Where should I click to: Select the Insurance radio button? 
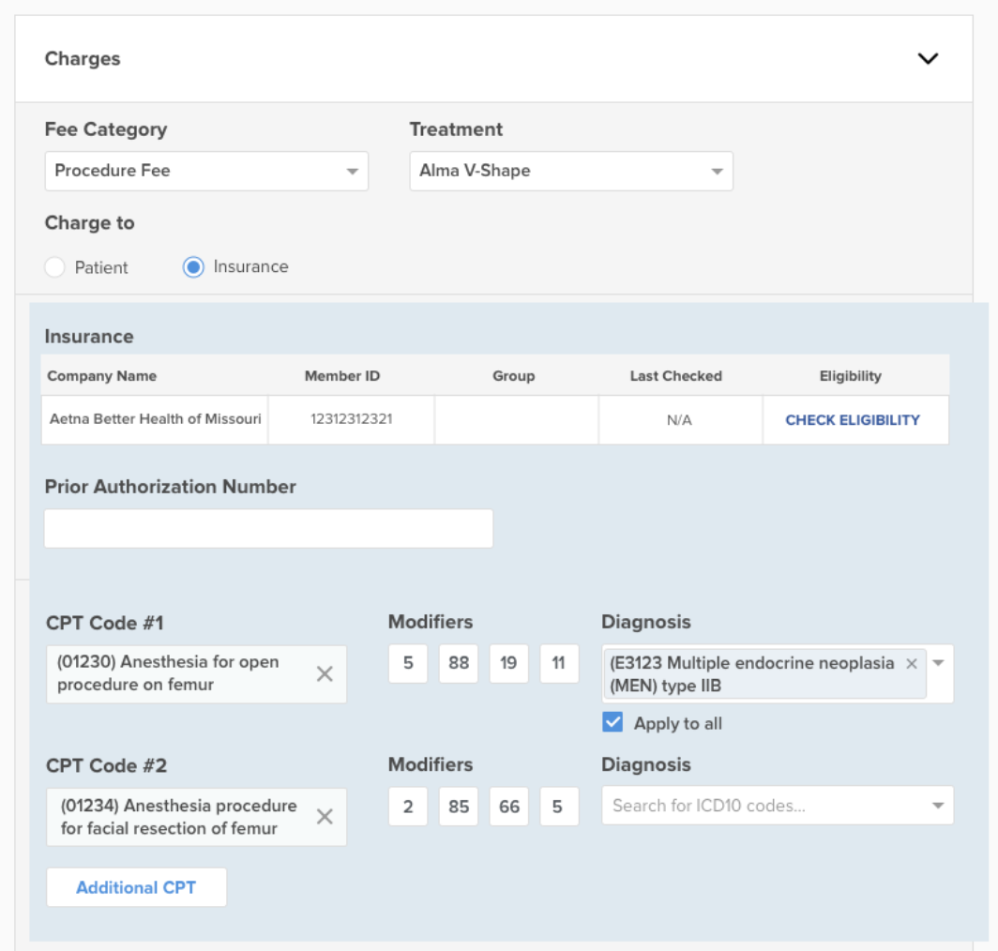click(x=193, y=266)
